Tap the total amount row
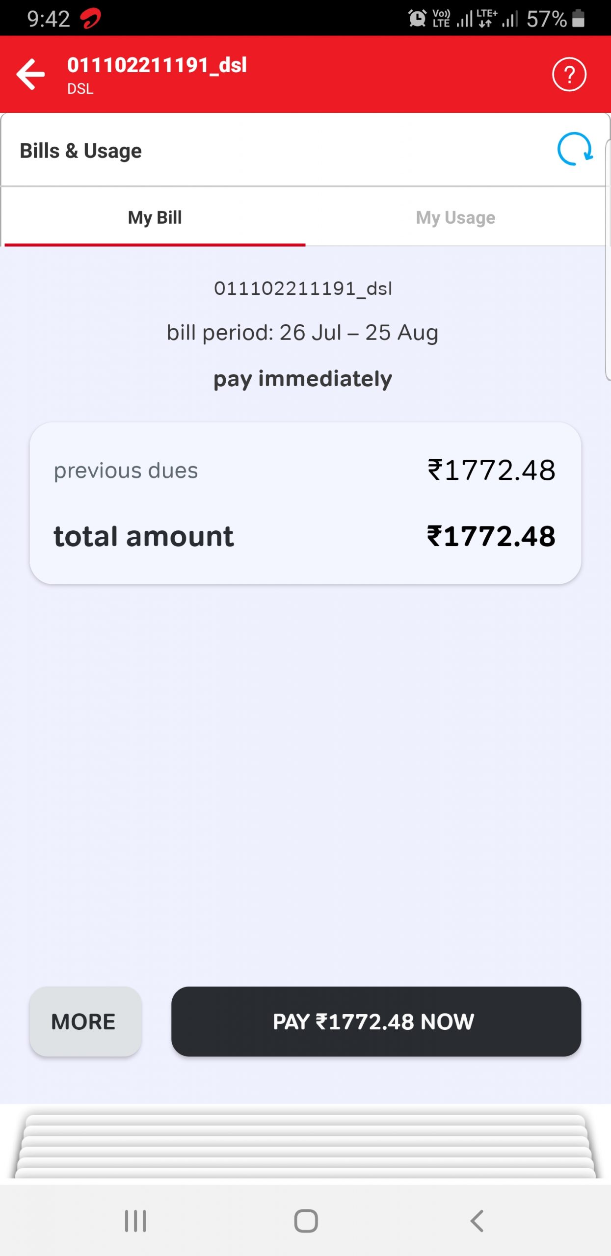Viewport: 611px width, 1256px height. point(305,536)
